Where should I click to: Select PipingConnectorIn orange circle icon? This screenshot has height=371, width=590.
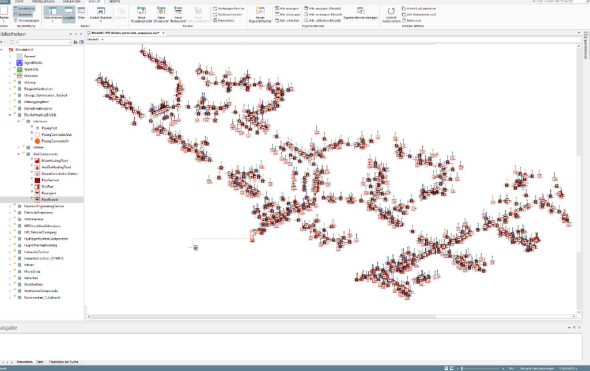tap(37, 141)
